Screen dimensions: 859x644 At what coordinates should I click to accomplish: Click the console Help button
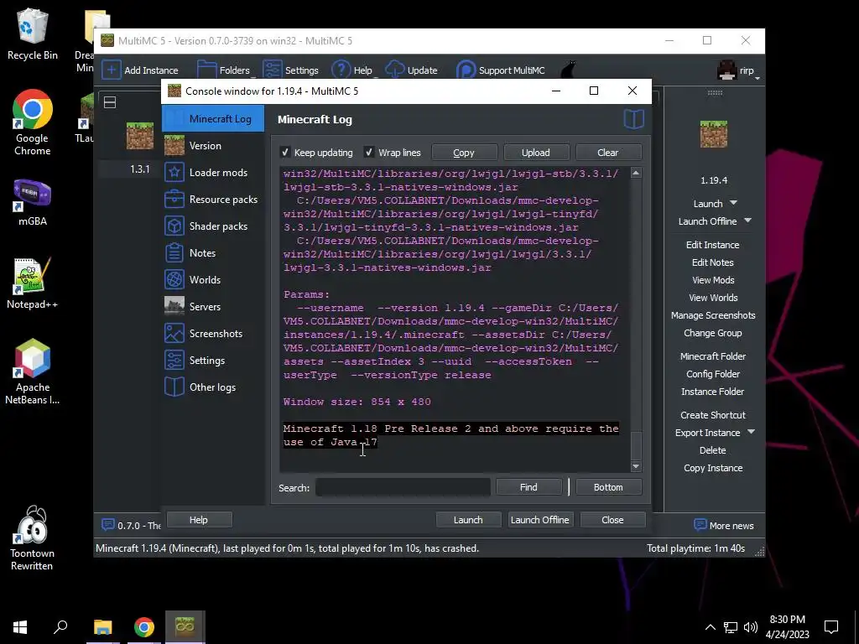[x=199, y=520]
